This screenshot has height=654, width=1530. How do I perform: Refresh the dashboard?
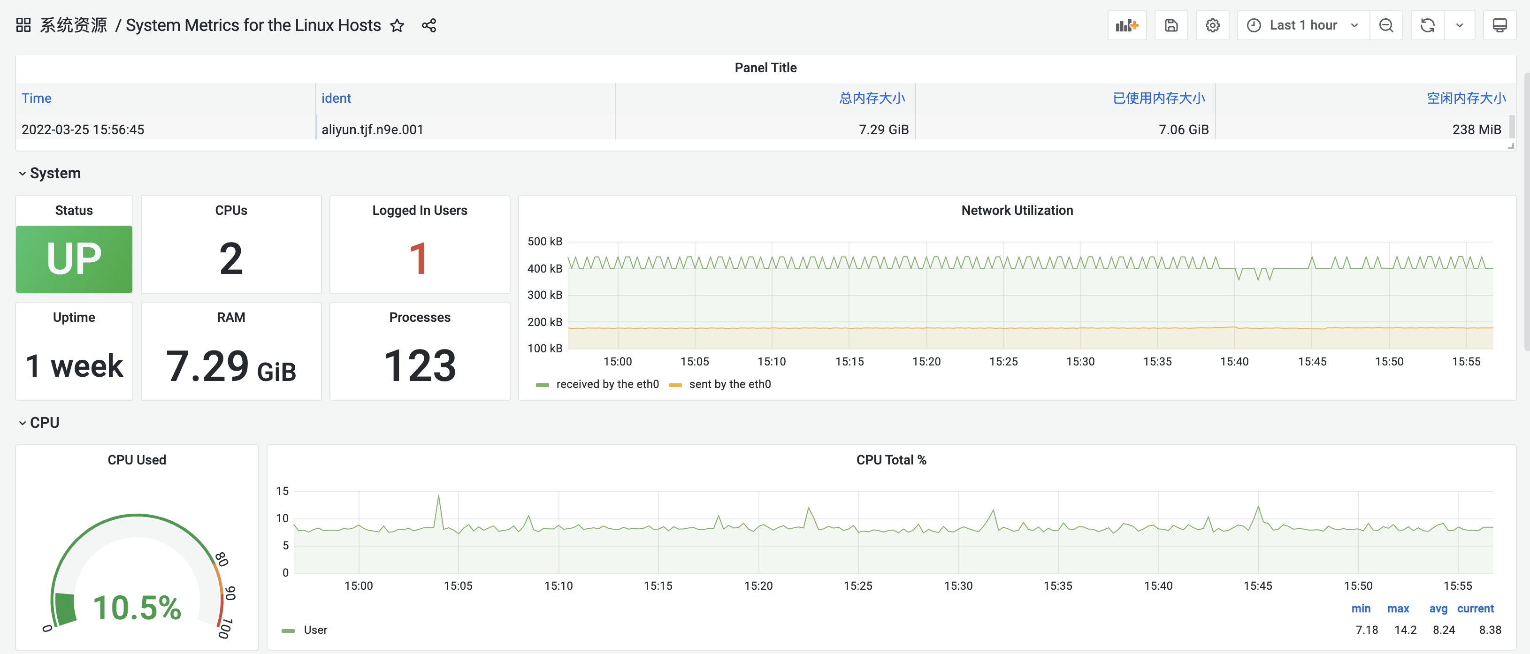point(1427,25)
